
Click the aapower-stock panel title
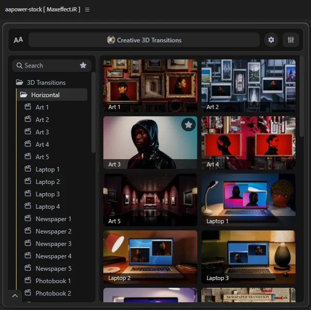pyautogui.click(x=43, y=9)
